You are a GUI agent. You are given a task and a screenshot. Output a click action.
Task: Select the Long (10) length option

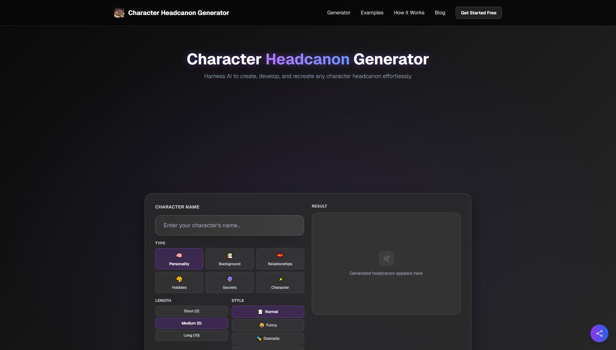point(191,335)
